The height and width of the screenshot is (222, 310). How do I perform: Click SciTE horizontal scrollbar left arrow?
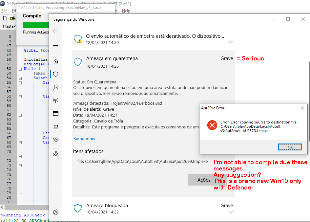tap(2, 207)
